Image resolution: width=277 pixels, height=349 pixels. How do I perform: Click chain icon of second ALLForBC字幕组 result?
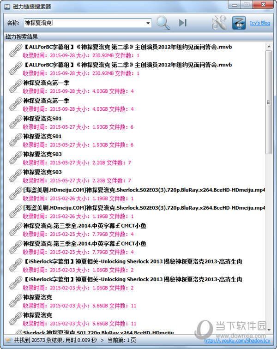click(x=16, y=68)
